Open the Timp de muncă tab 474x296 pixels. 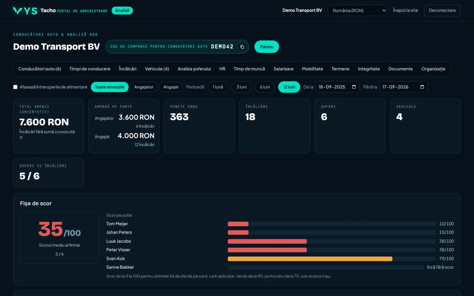point(249,69)
